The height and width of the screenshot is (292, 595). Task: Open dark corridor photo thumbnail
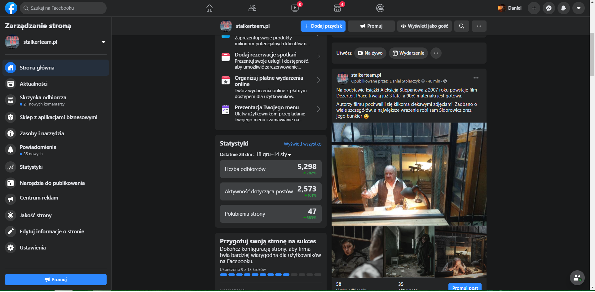pos(409,252)
